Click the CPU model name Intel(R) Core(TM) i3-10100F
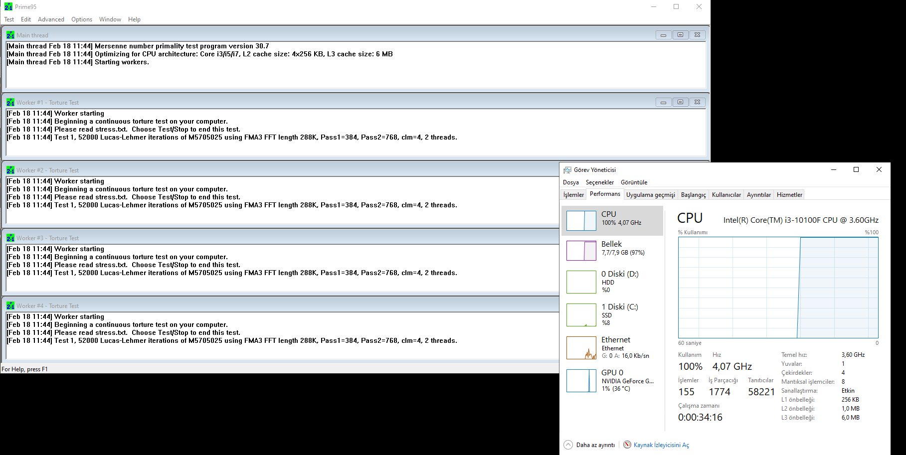Screen dimensions: 906x455 tap(801, 220)
